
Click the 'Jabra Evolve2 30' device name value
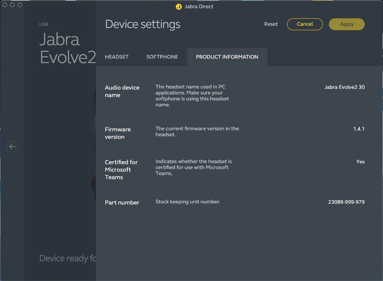[345, 87]
